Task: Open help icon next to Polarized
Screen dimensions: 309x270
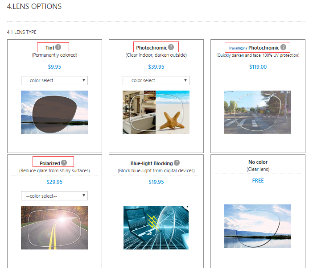Action: pos(64,163)
